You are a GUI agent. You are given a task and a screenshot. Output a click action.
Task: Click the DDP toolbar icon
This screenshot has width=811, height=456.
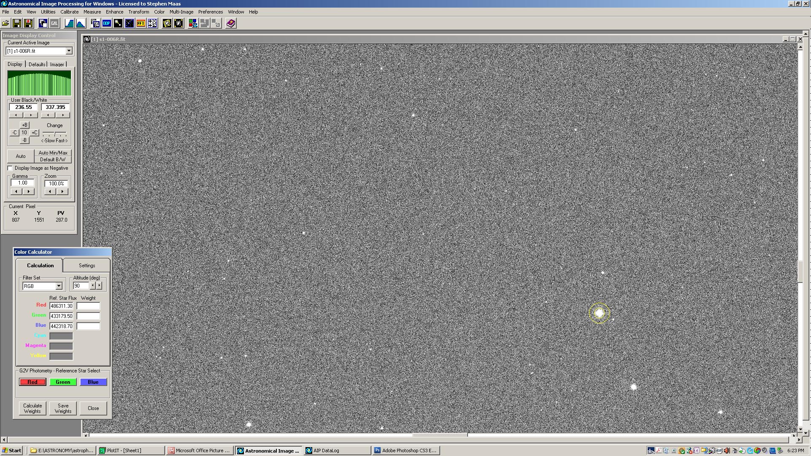[x=107, y=24]
